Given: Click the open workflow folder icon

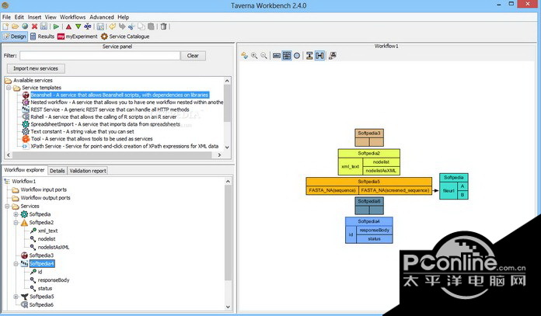Looking at the screenshot, I should [x=16, y=26].
